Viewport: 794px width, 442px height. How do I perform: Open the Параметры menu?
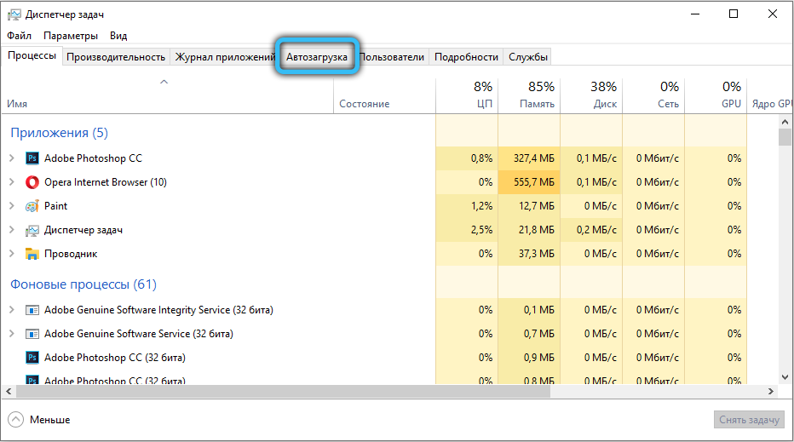coord(71,36)
